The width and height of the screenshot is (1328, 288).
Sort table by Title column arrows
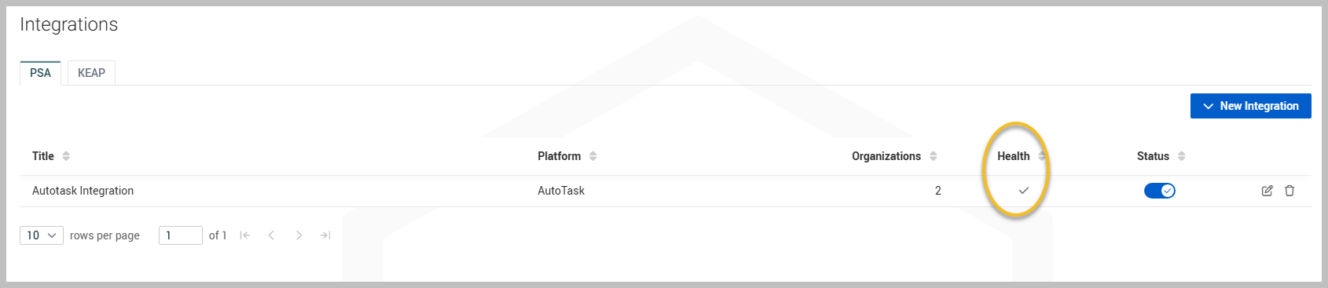tap(66, 156)
